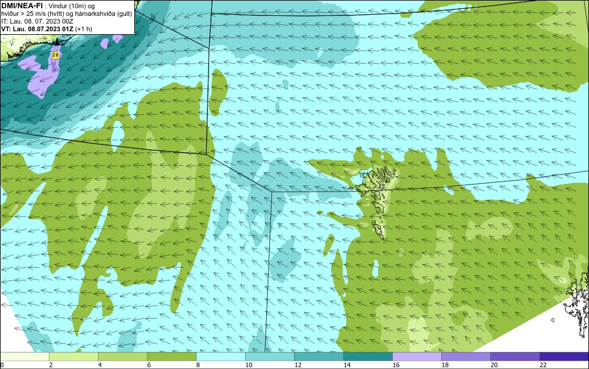Click the legend value 12
The height and width of the screenshot is (369, 589).
point(298,365)
